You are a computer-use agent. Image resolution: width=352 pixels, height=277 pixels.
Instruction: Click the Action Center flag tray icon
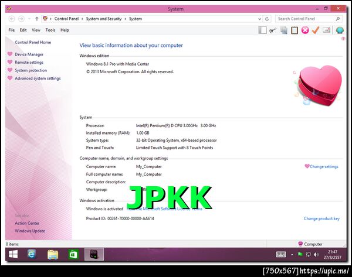coord(300,254)
